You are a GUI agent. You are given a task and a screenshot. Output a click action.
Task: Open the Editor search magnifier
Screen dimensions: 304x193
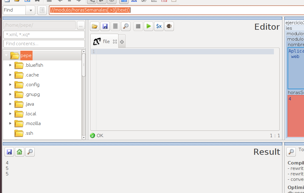pyautogui.click(x=126, y=26)
